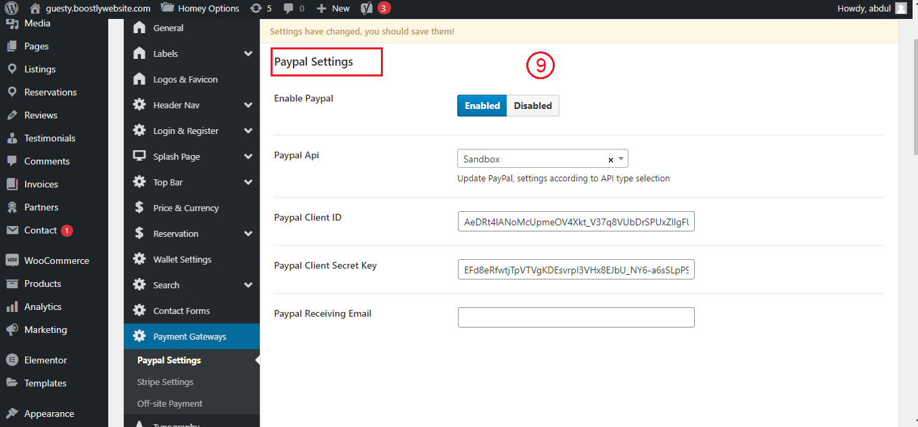Click the Reviews bubble icon
The image size is (918, 427).
click(12, 115)
